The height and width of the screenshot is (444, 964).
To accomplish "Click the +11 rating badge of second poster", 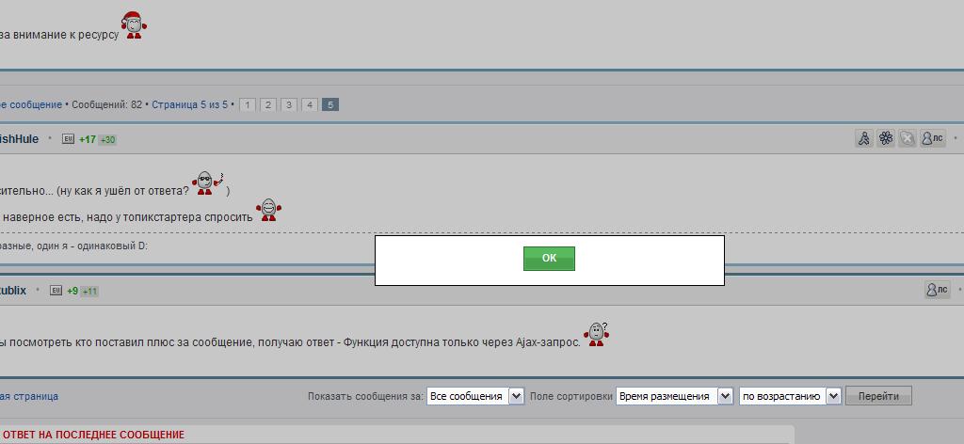I will tap(89, 292).
